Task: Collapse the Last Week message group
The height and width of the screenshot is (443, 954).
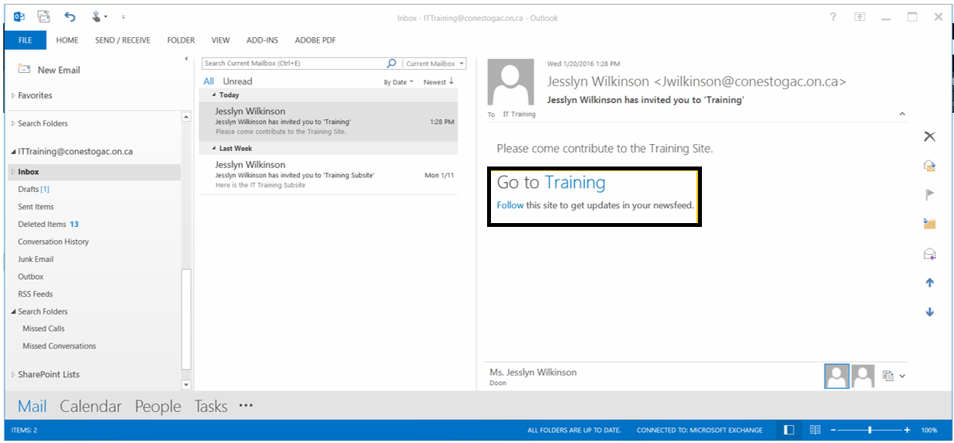Action: click(215, 148)
